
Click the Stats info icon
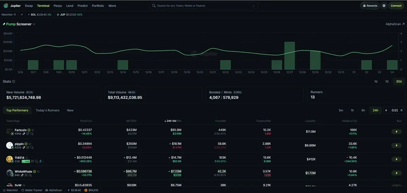coord(14,81)
